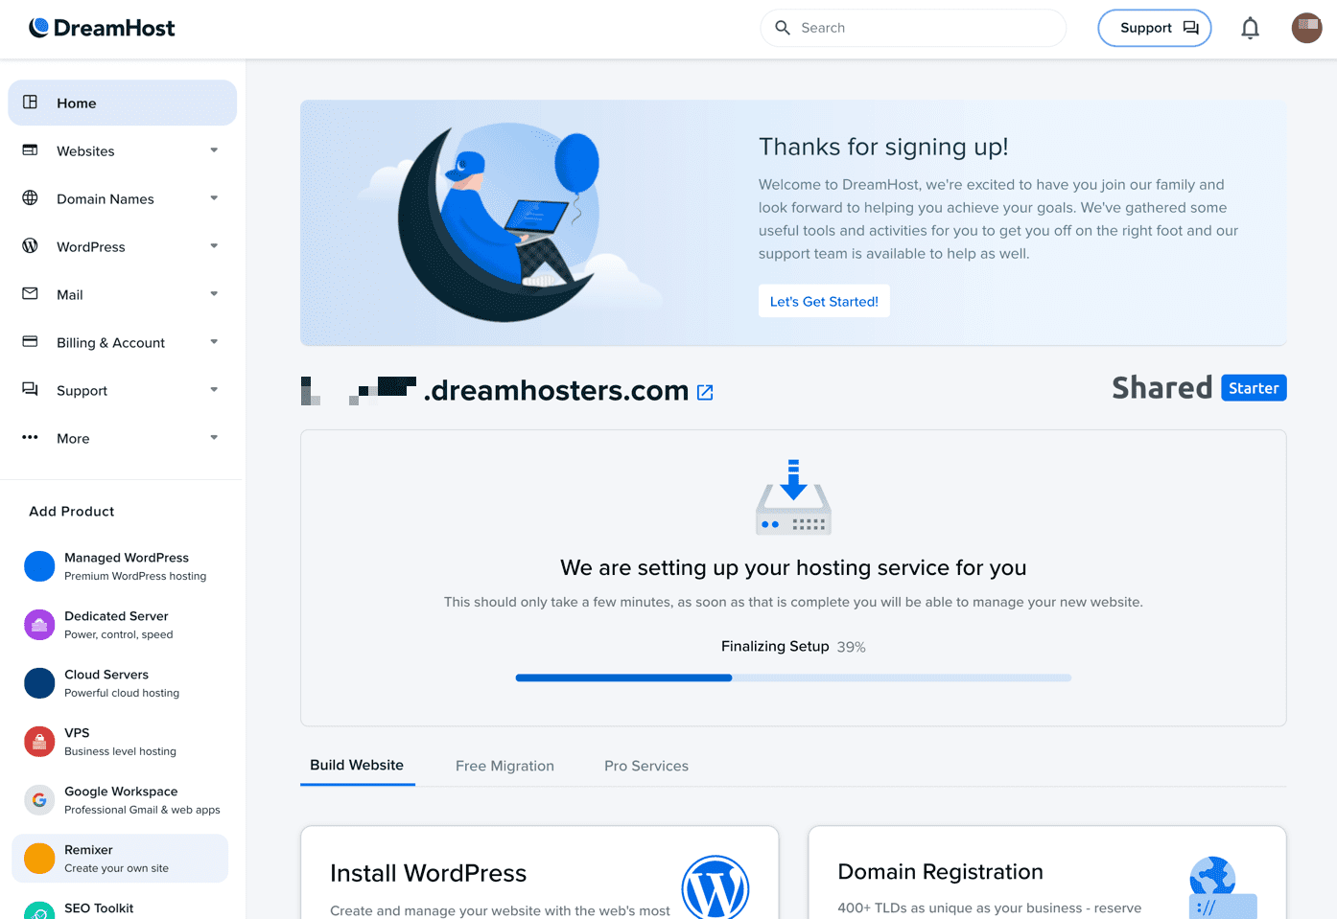The width and height of the screenshot is (1337, 919).
Task: Switch to the Build Website tab
Action: click(x=357, y=765)
